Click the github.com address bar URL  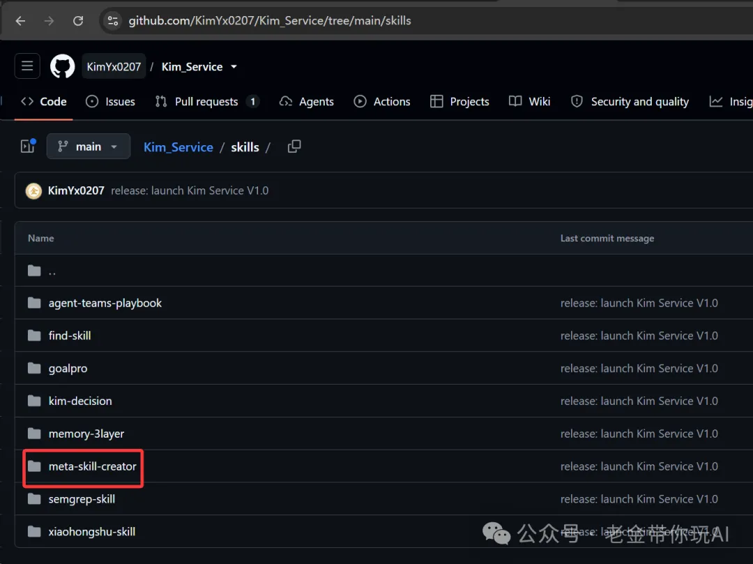coord(269,21)
